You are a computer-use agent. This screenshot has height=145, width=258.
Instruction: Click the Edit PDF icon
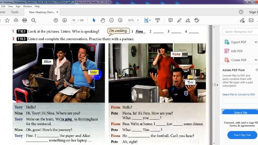click(227, 51)
